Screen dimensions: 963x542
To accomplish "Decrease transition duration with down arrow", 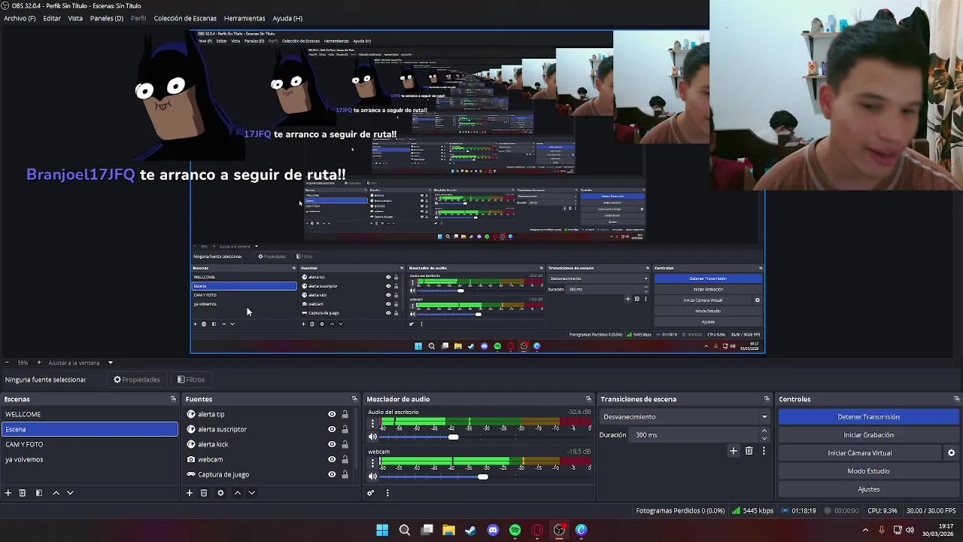I will (764, 438).
